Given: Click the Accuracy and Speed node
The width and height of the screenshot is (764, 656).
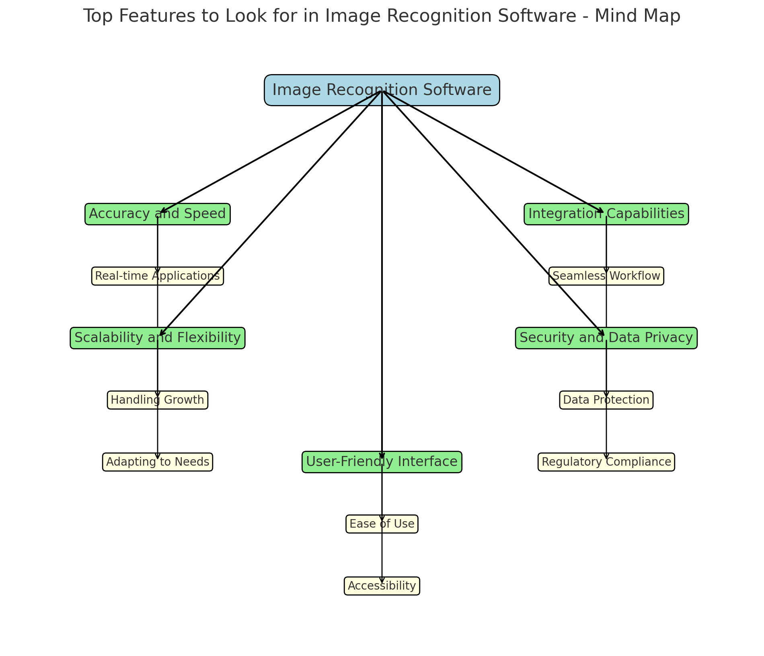Looking at the screenshot, I should [x=158, y=214].
